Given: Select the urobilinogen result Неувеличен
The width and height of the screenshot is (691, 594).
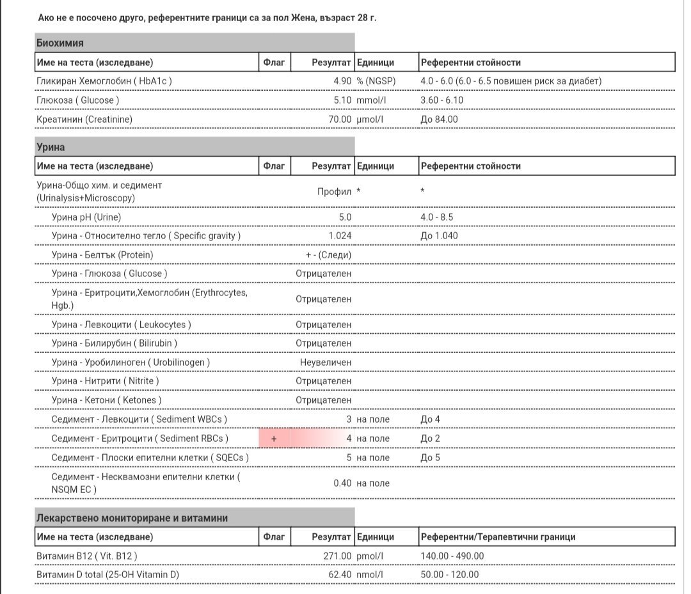Looking at the screenshot, I should pos(326,363).
